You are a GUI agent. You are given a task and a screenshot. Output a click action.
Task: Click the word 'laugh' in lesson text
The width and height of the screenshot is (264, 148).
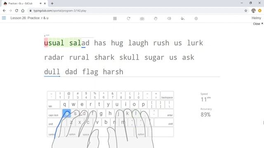point(138,43)
